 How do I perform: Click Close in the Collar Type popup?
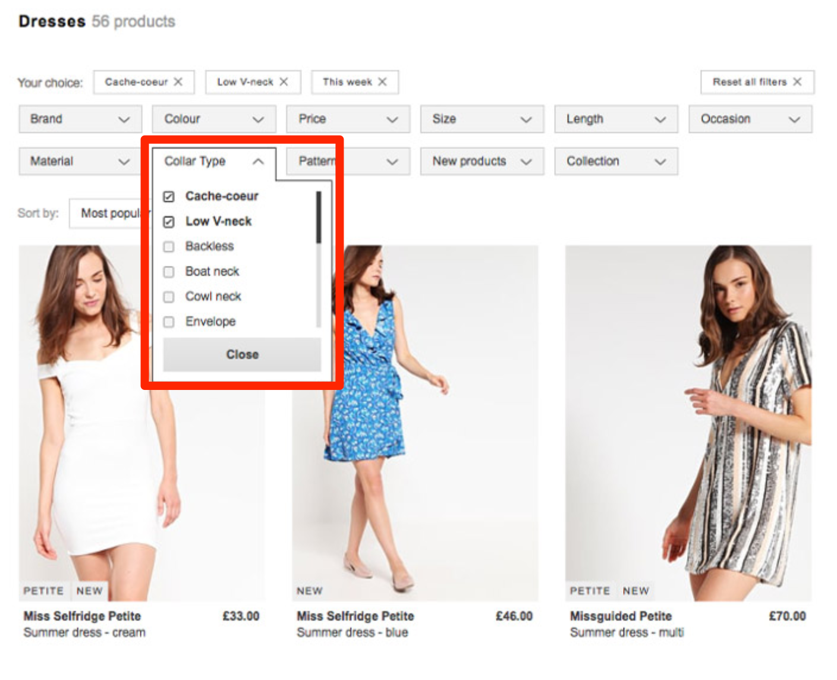click(242, 354)
